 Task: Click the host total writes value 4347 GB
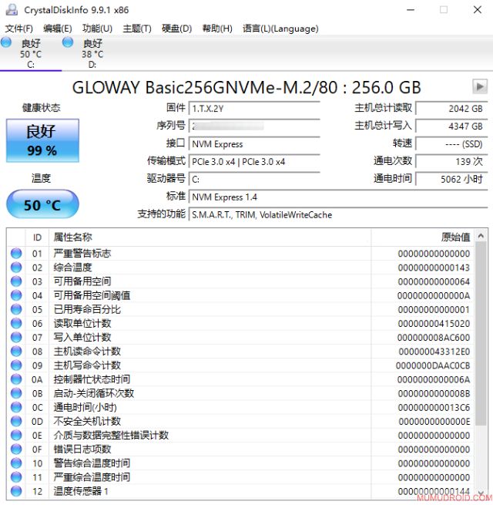(x=451, y=126)
